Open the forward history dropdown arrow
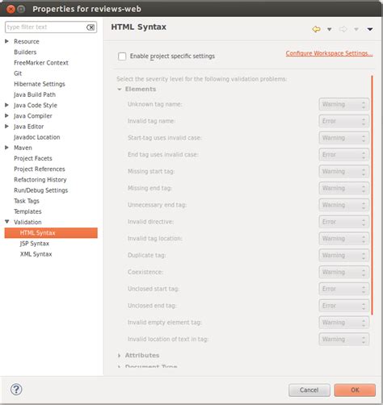Viewport: 383px width, 405px height. pos(356,29)
